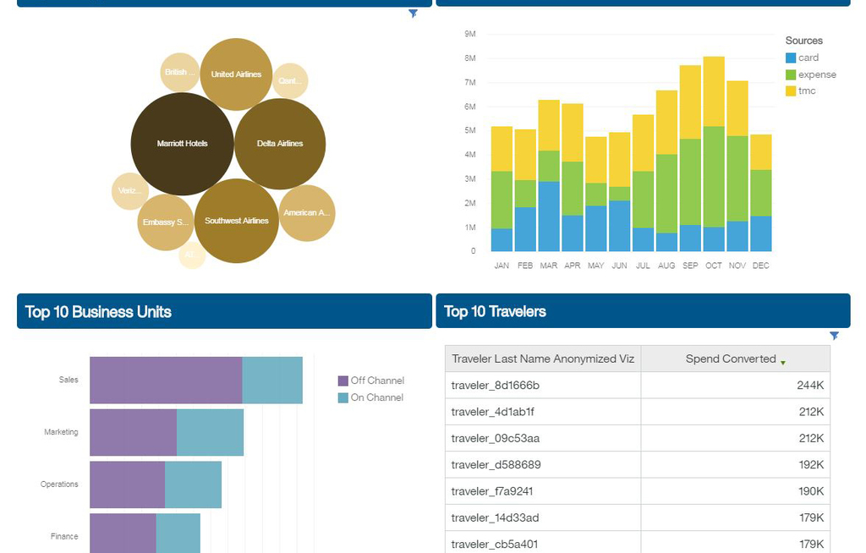Click the green expense segment of the SEP bar

point(690,182)
